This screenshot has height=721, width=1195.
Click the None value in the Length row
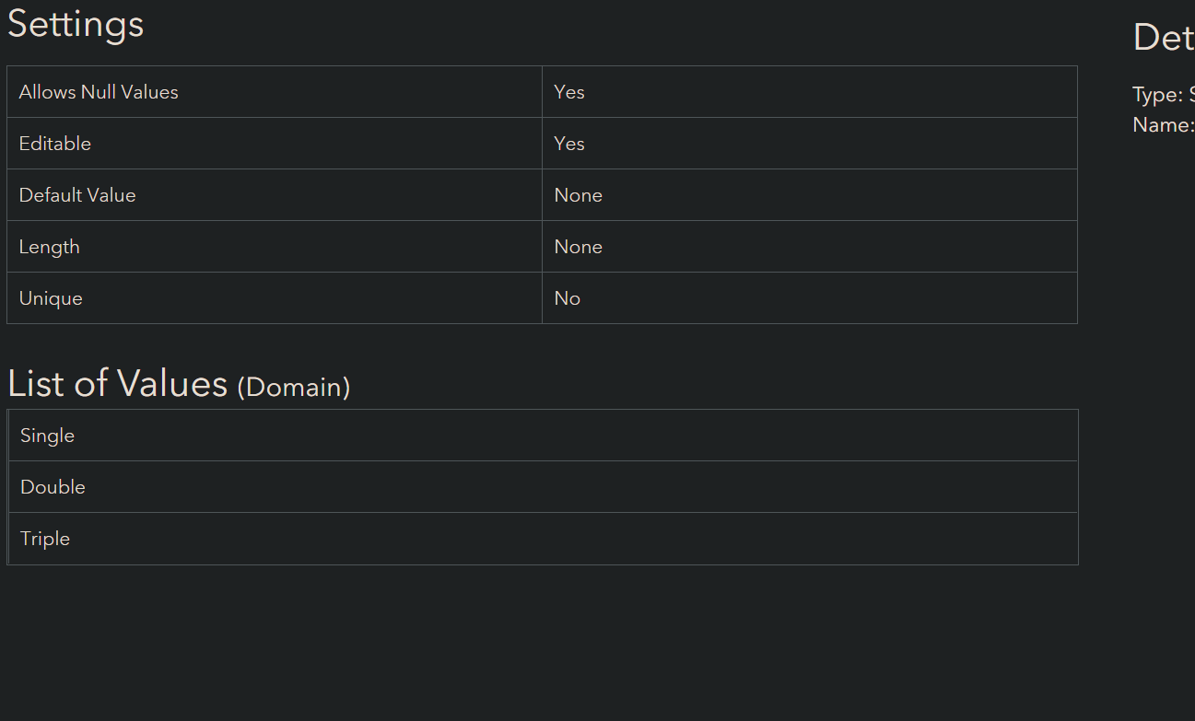pos(579,247)
